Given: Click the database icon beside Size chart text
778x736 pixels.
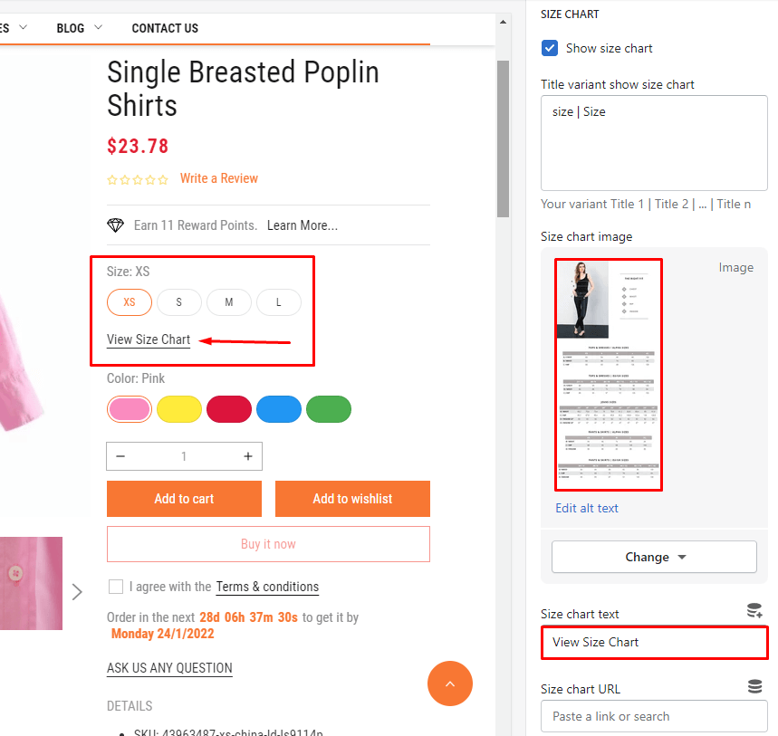Looking at the screenshot, I should coord(754,612).
